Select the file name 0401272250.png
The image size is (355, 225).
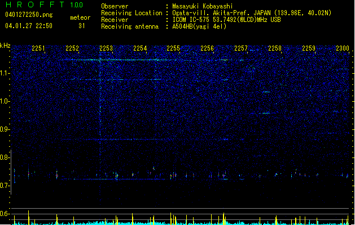29,15
